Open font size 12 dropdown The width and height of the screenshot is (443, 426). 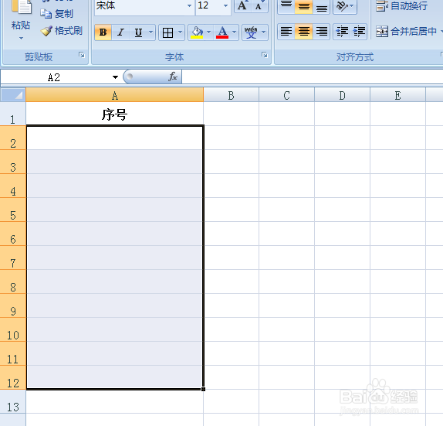coord(225,5)
